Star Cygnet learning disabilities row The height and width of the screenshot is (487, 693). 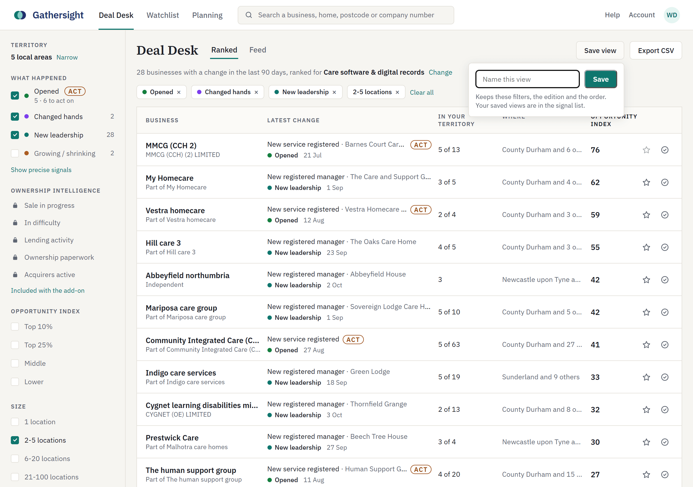(646, 409)
